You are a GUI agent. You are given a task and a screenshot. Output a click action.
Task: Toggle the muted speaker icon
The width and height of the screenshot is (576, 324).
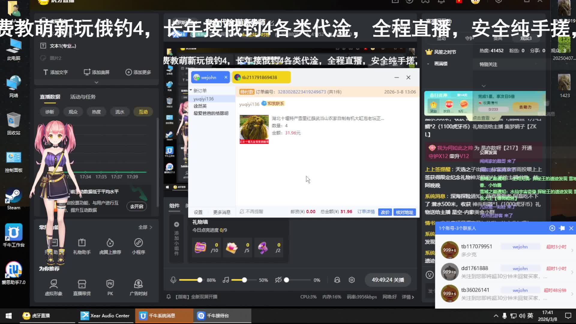click(278, 280)
